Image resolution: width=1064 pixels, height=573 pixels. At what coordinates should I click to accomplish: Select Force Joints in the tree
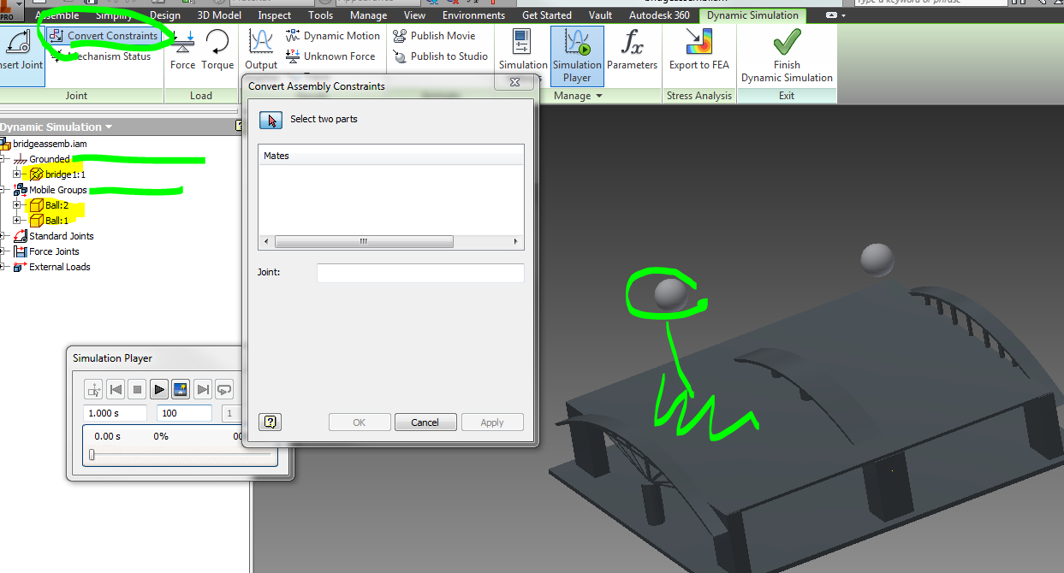[x=54, y=251]
